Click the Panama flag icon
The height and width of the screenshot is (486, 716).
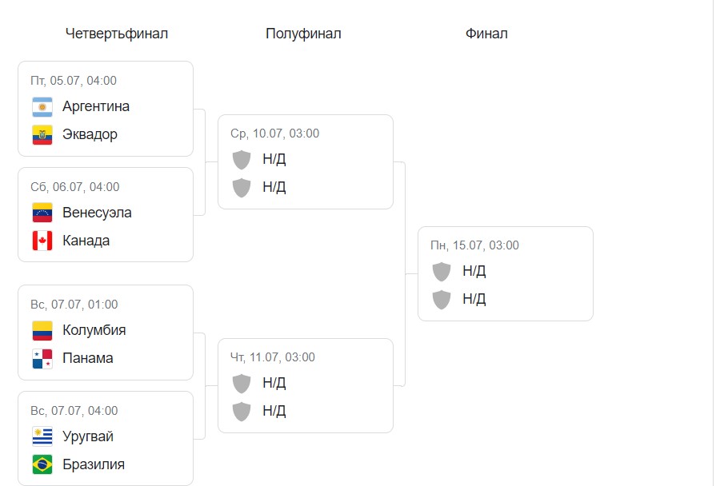[x=42, y=359]
